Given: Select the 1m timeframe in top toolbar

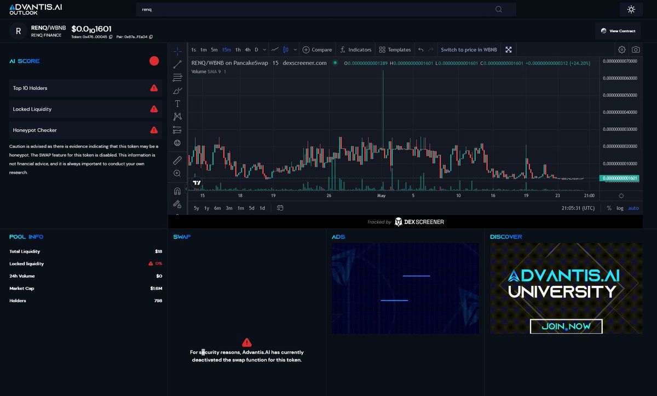Looking at the screenshot, I should click(x=203, y=49).
